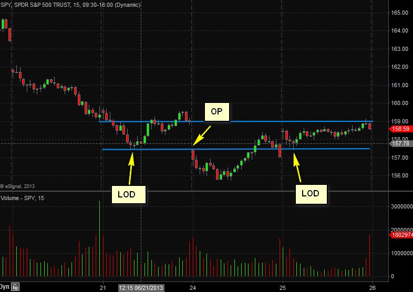Click the 160.00 price axis label
The width and height of the screenshot is (413, 292).
[399, 103]
